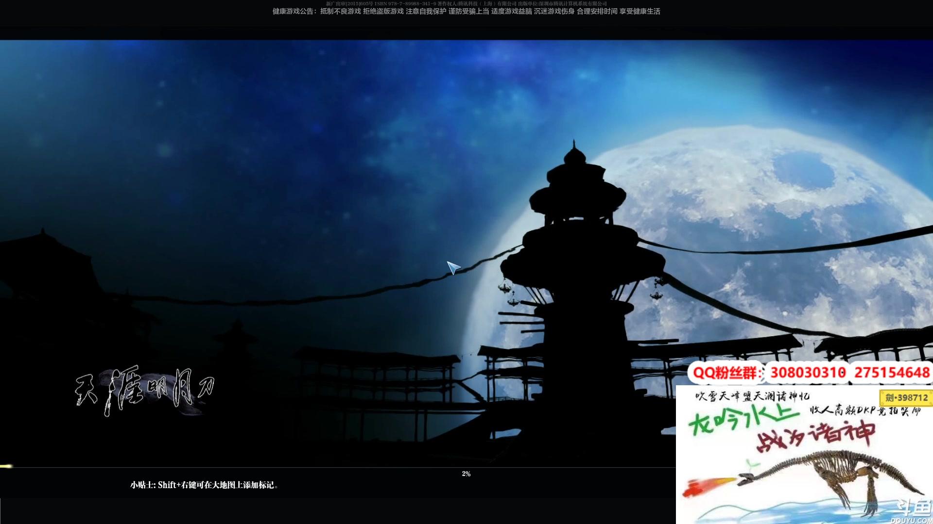
Task: Click QQ group number 308030310
Action: (x=808, y=373)
